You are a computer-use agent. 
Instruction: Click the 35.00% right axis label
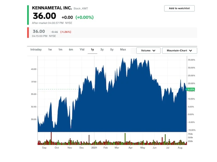point(192,60)
